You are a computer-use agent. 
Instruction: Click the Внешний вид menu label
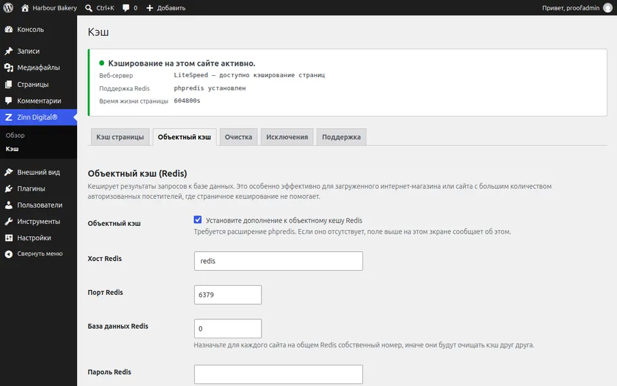pyautogui.click(x=39, y=172)
